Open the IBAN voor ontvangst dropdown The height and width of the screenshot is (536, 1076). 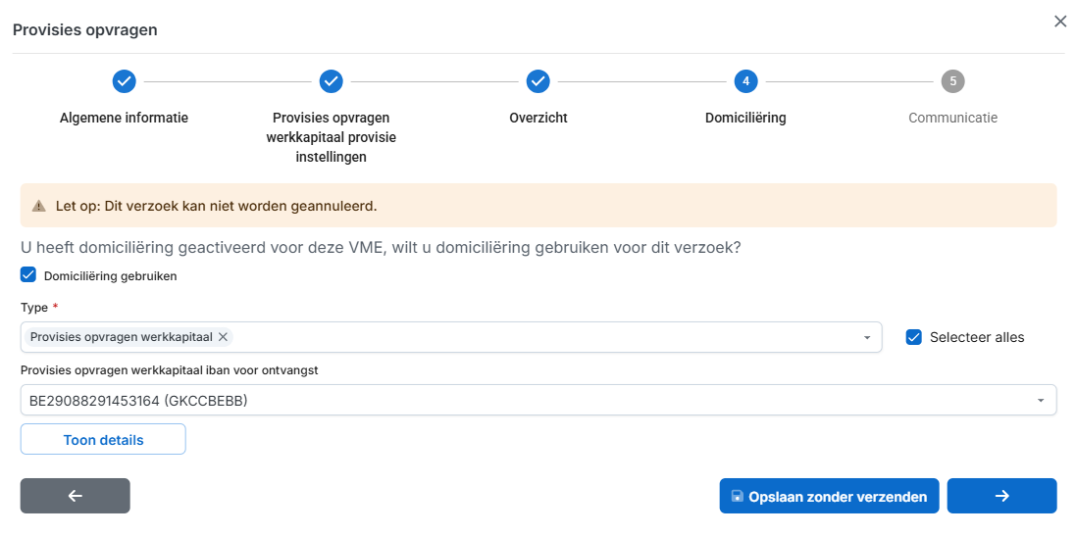1040,401
